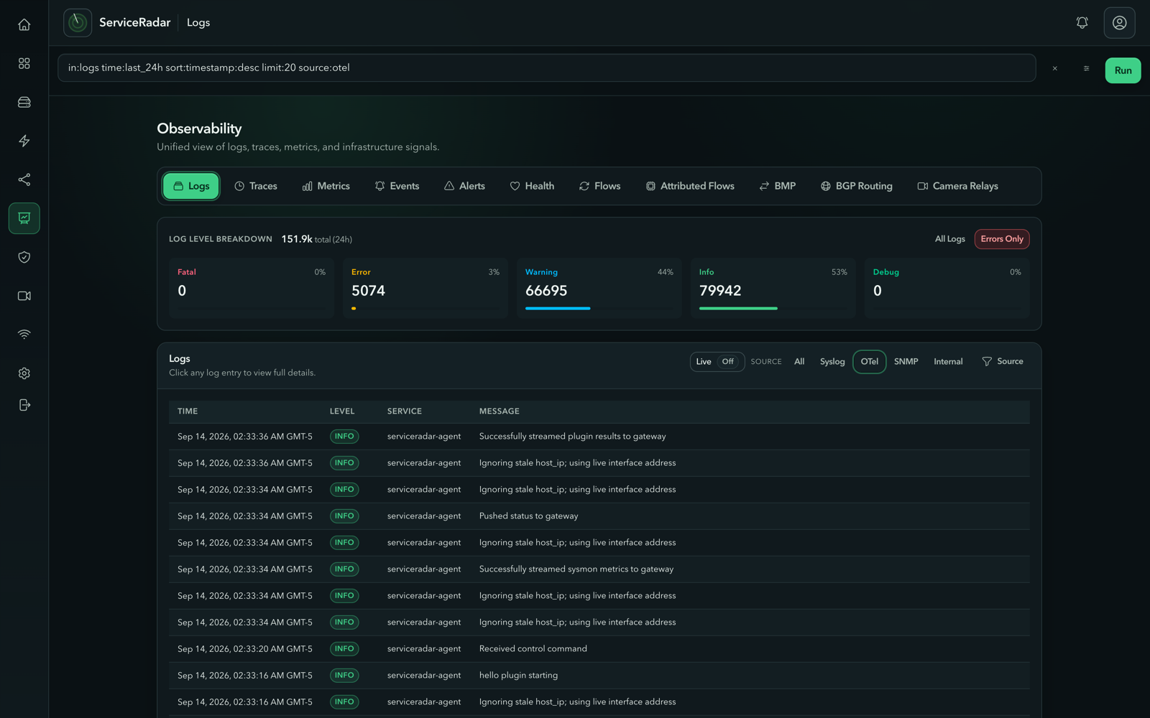Open the settings gear icon in the sidebar
Viewport: 1150px width, 718px height.
[24, 373]
